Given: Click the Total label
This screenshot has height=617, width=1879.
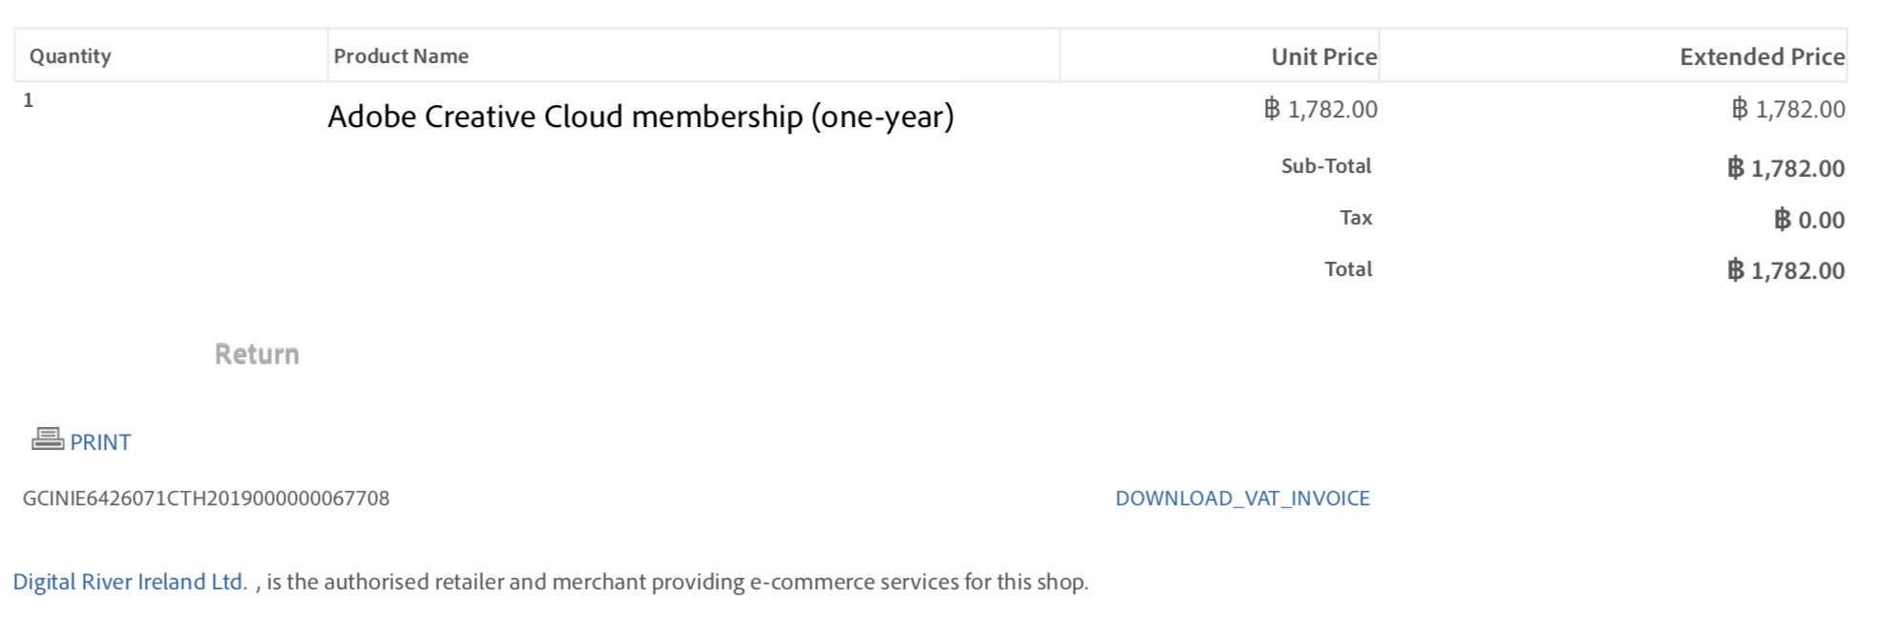Looking at the screenshot, I should point(1347,269).
